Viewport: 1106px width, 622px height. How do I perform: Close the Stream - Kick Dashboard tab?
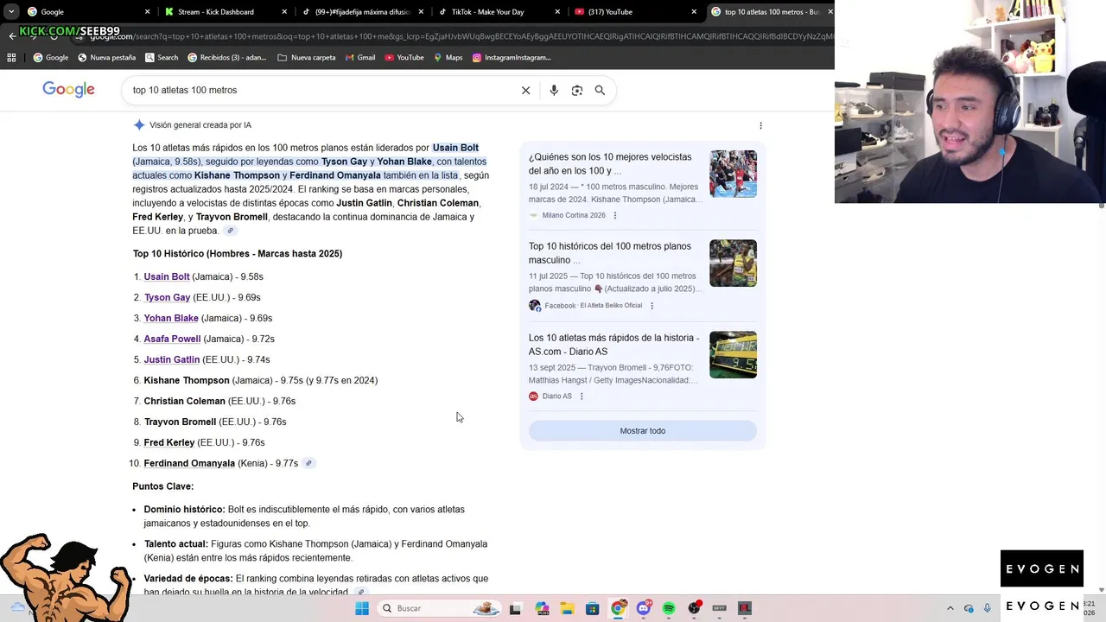pyautogui.click(x=284, y=12)
